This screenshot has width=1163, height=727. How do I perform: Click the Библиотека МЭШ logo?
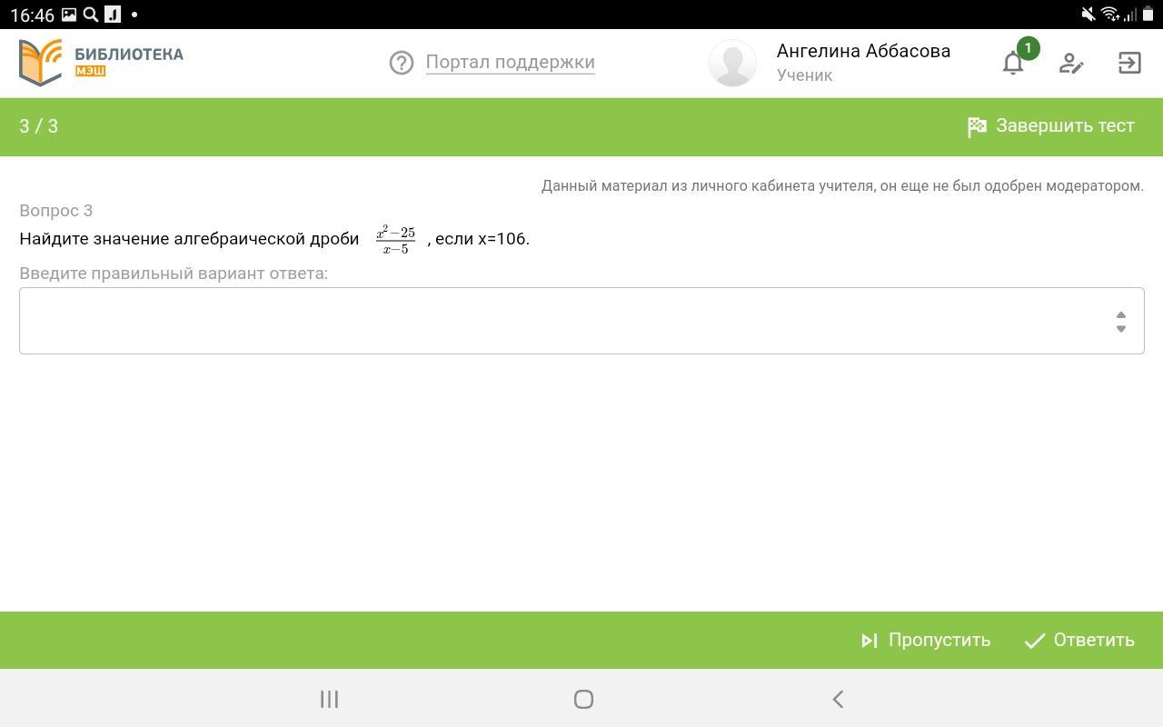point(101,63)
